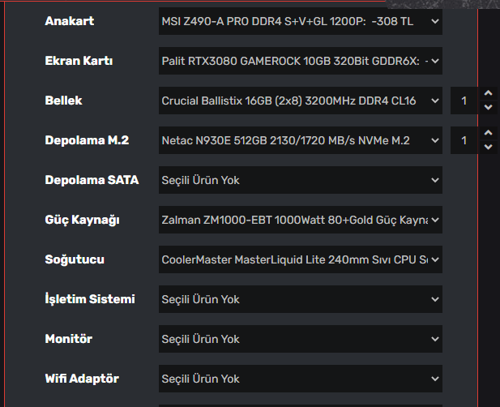The image size is (500, 407).
Task: Click the Bellek quantity input field
Action: coord(464,101)
